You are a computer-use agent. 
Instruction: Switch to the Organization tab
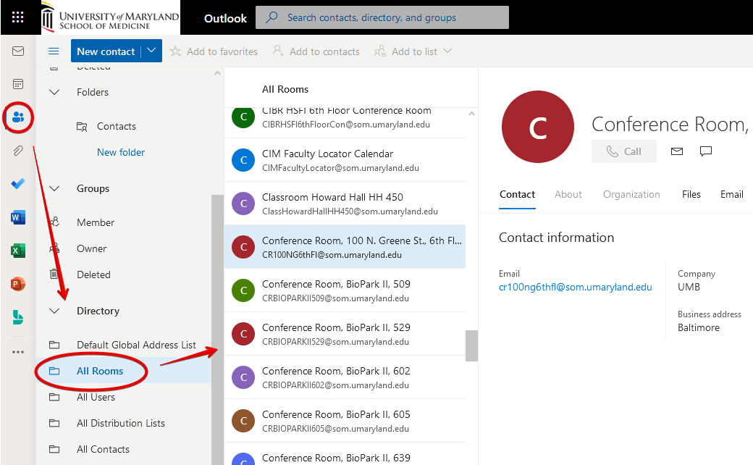[631, 194]
